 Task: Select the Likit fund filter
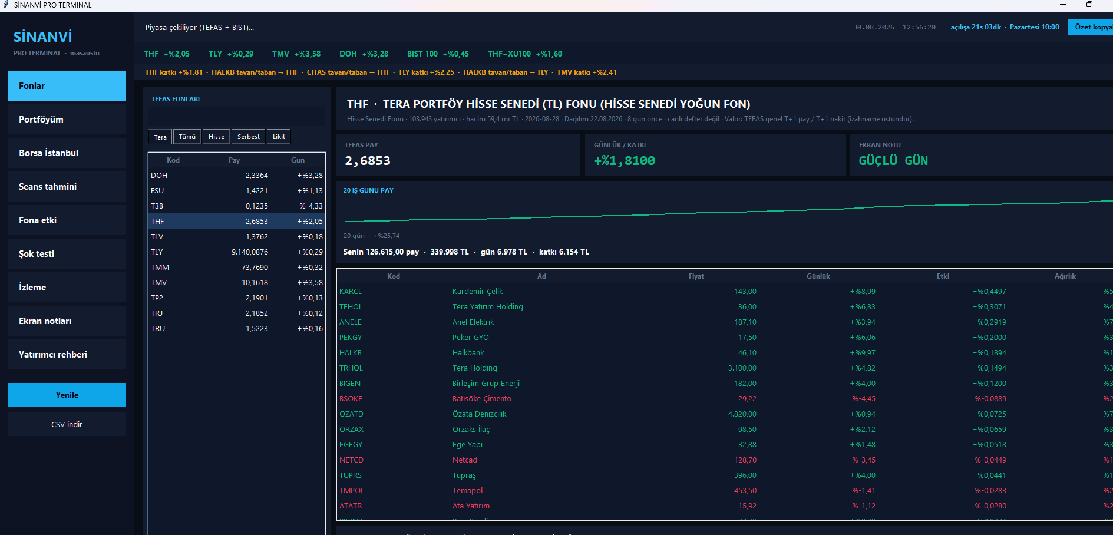click(x=279, y=137)
